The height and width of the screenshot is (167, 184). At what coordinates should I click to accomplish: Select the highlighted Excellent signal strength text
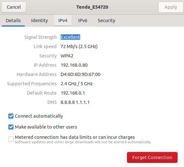(70, 37)
